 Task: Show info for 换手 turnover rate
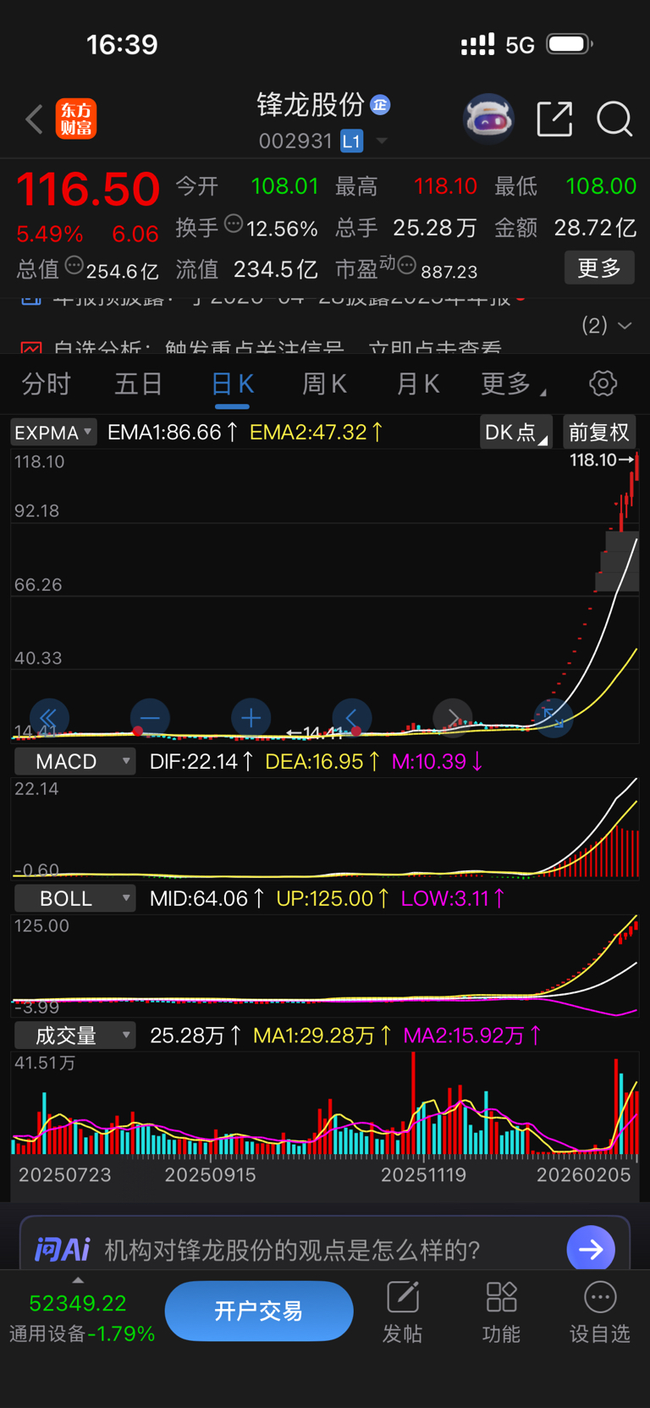tap(234, 224)
